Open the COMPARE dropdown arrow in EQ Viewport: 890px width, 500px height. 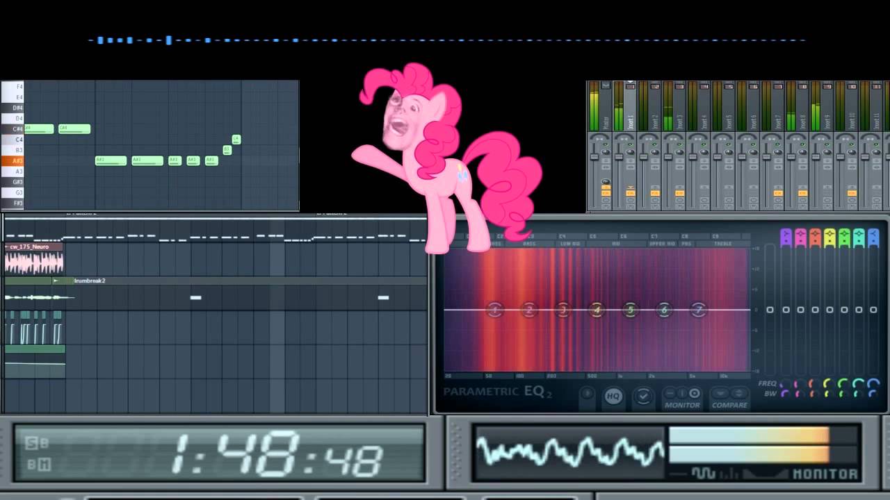[x=721, y=393]
